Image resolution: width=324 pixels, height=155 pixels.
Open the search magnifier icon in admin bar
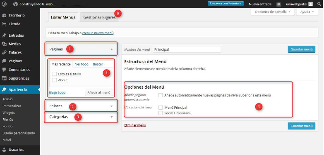click(x=319, y=4)
